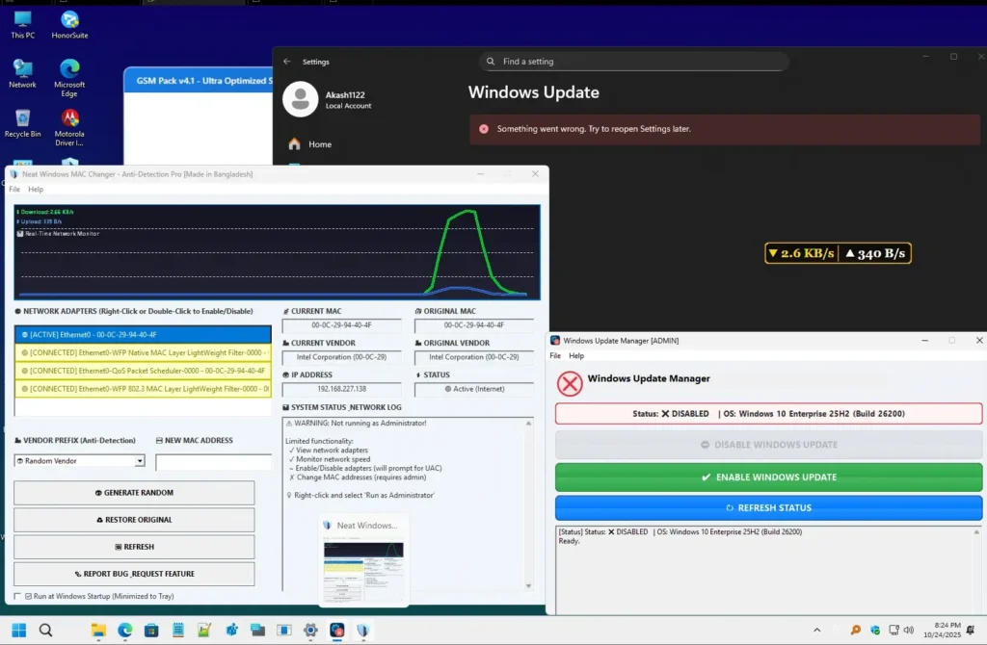Enable Run at Windows Startup (Minimized to Tray)
The height and width of the screenshot is (645, 987).
tap(16, 596)
